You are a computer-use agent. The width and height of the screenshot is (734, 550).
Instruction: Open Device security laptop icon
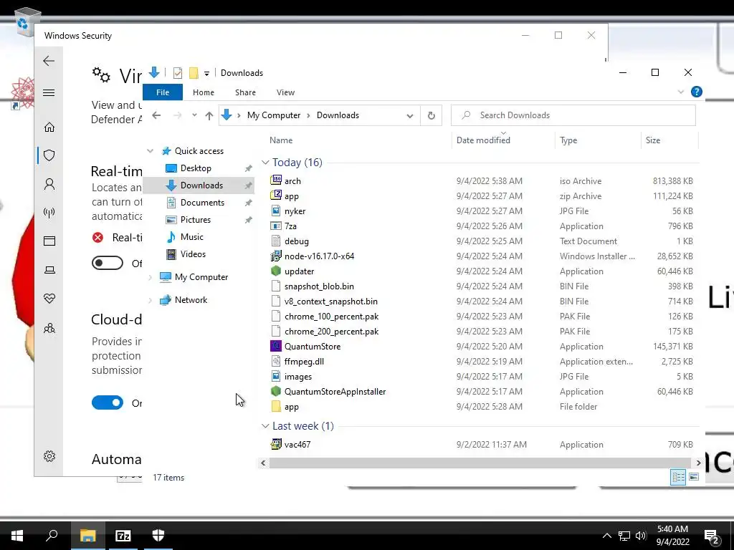(49, 270)
